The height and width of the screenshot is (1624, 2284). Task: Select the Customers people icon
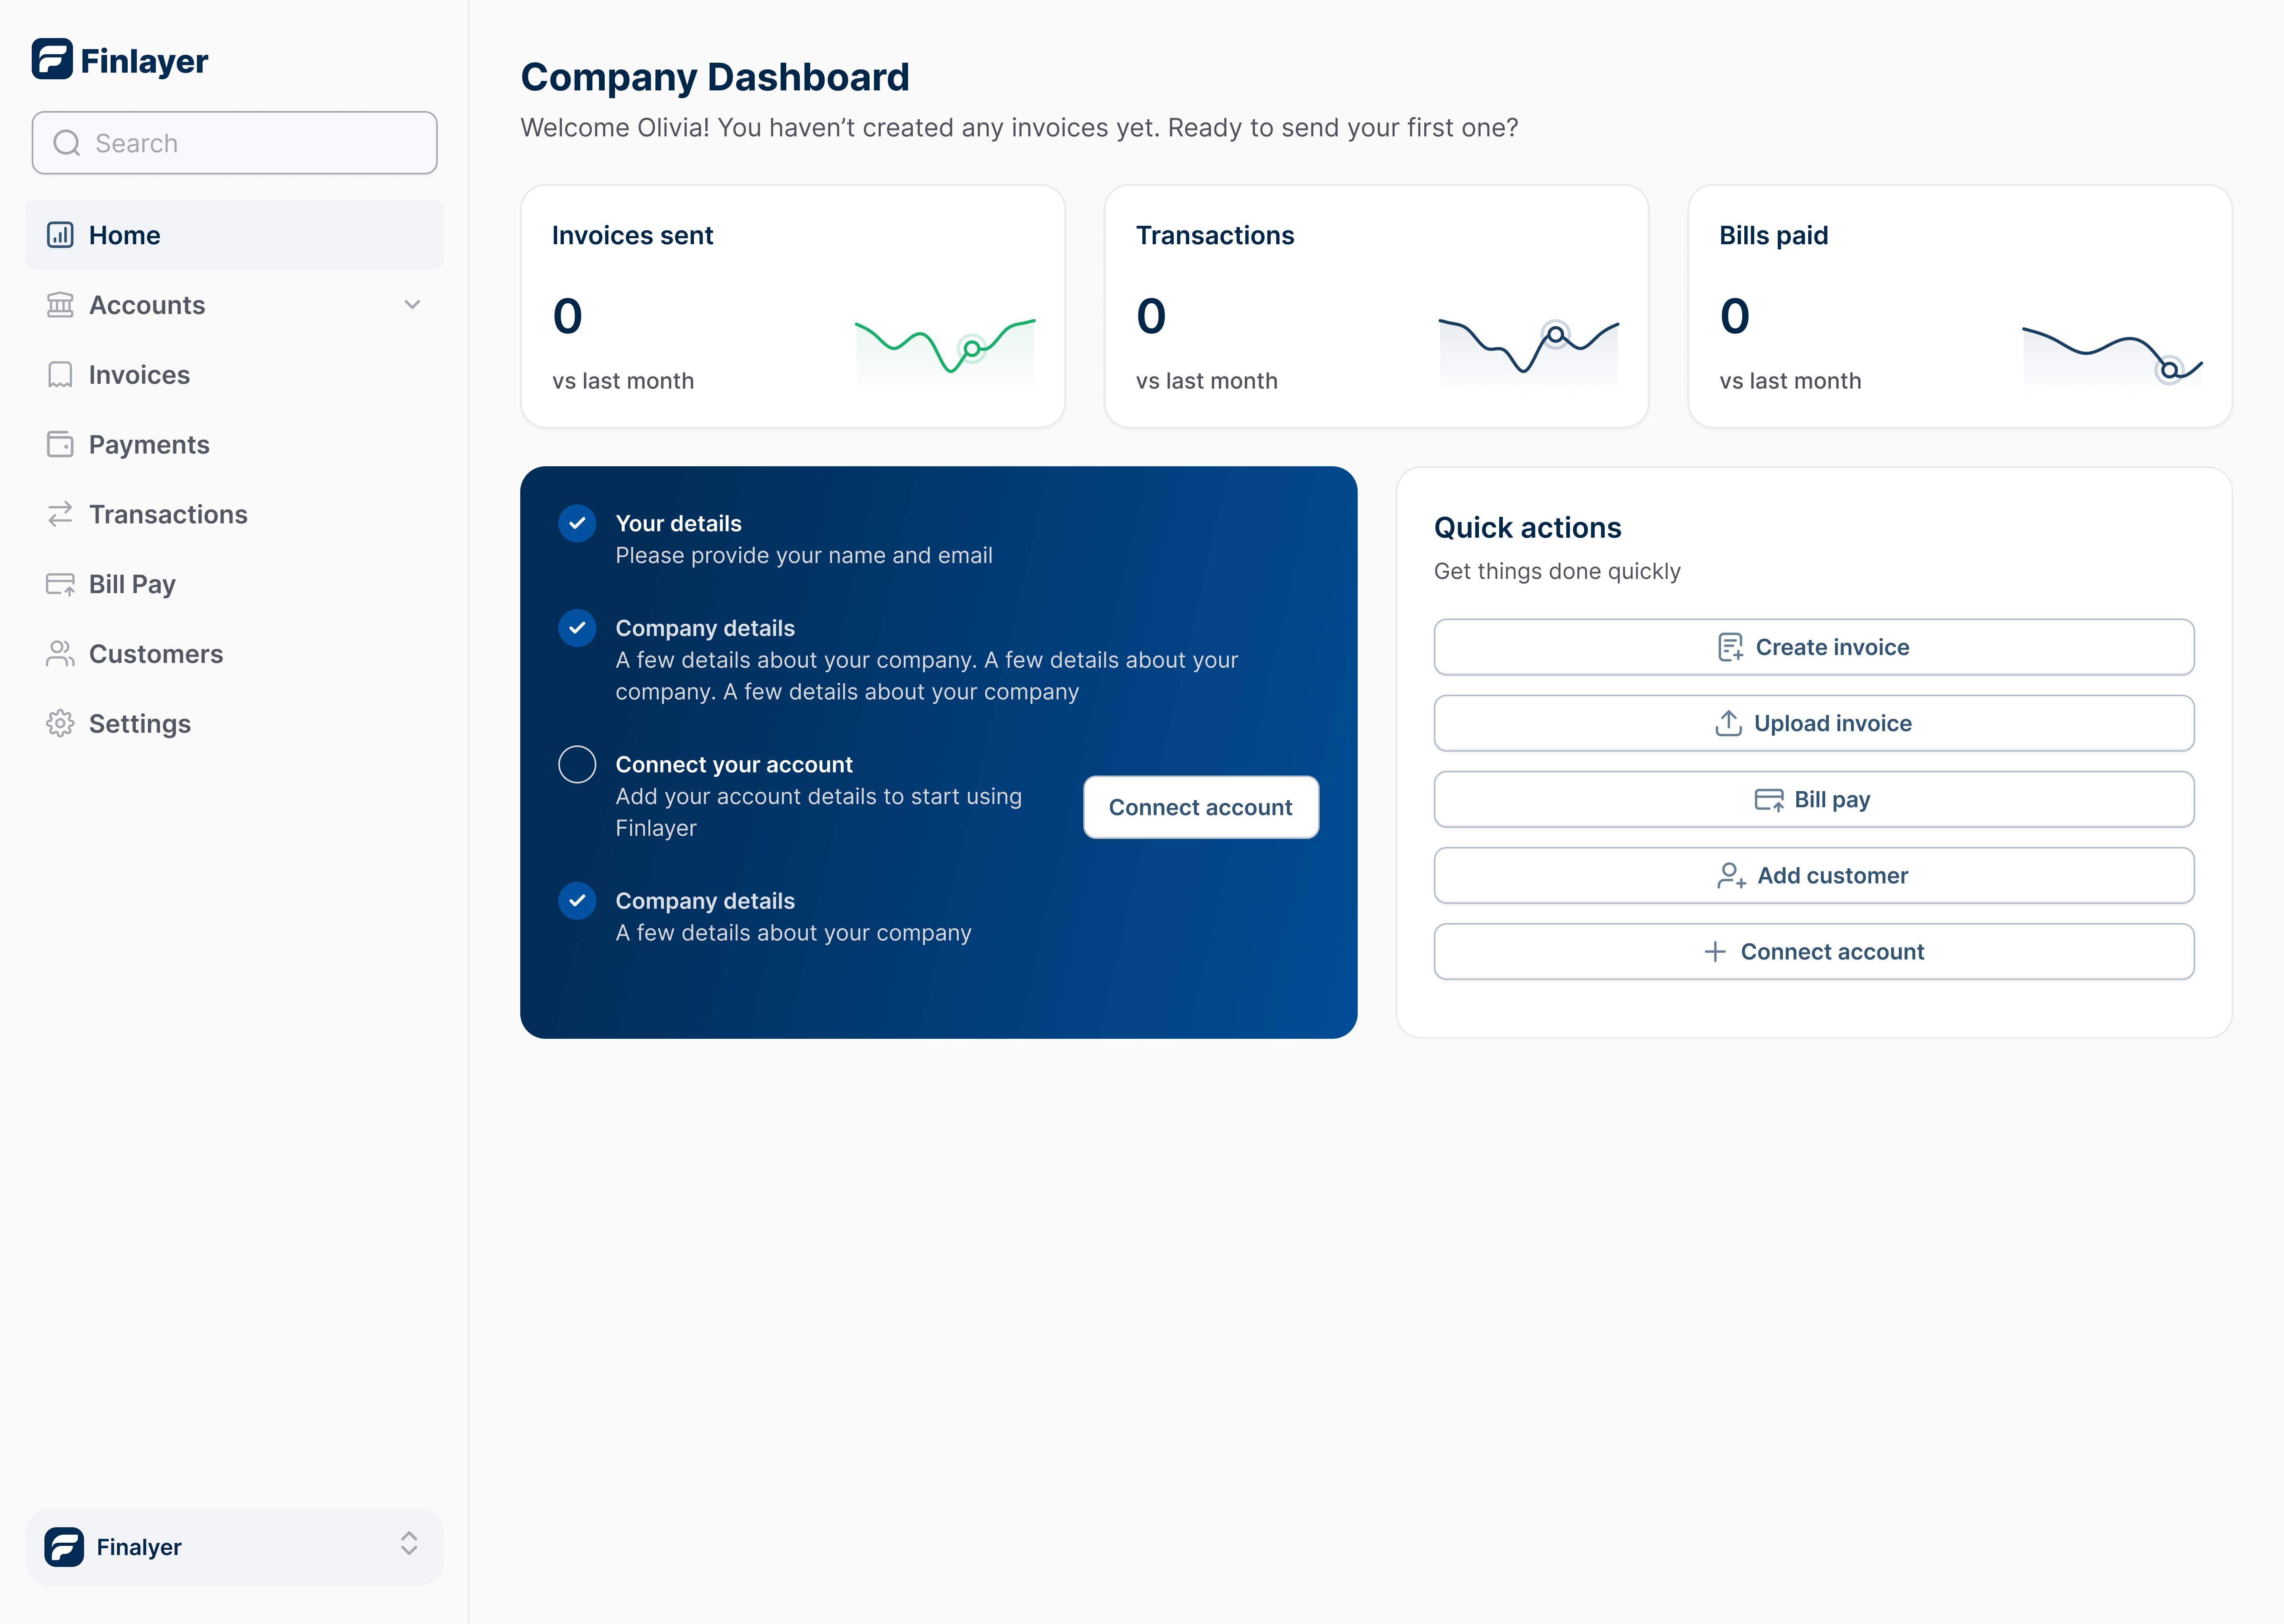coord(60,653)
